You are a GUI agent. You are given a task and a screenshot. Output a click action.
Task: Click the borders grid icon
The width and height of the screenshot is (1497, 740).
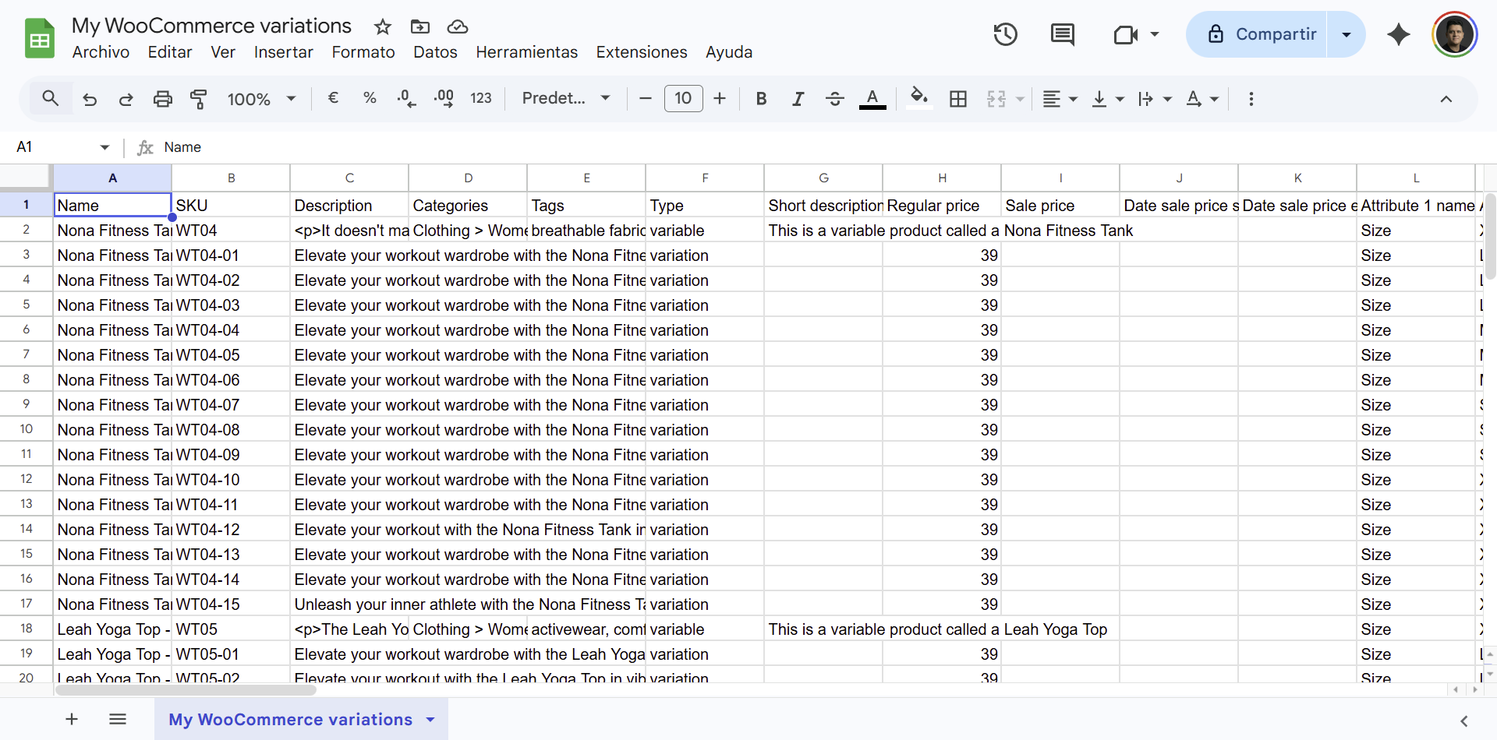958,99
